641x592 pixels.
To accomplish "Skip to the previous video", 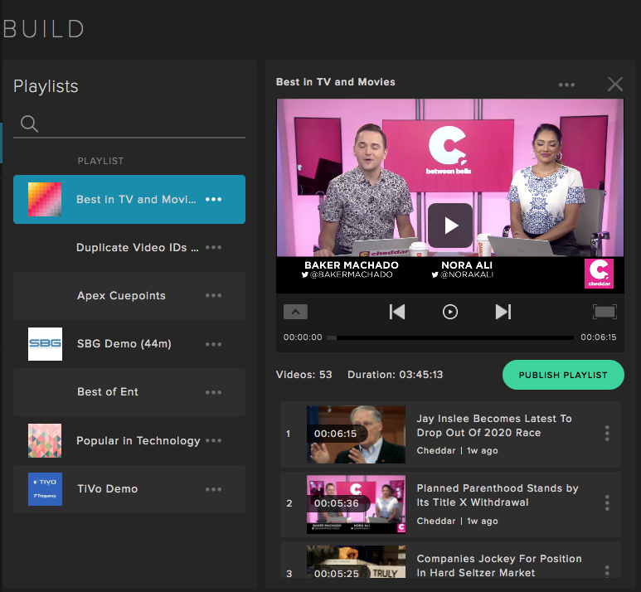I will (397, 312).
